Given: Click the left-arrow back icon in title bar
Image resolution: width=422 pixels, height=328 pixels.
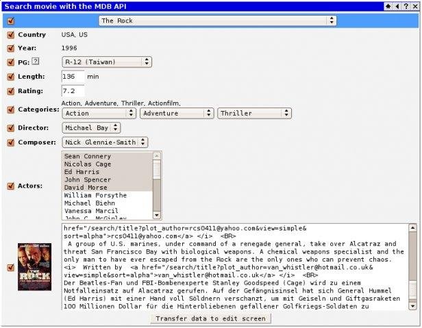Looking at the screenshot, I should (x=397, y=6).
